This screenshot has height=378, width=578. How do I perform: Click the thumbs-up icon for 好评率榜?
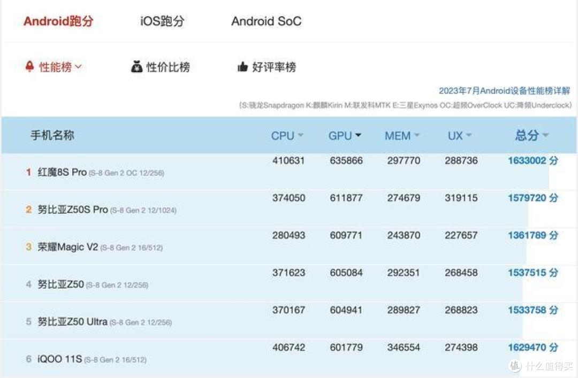tap(242, 67)
